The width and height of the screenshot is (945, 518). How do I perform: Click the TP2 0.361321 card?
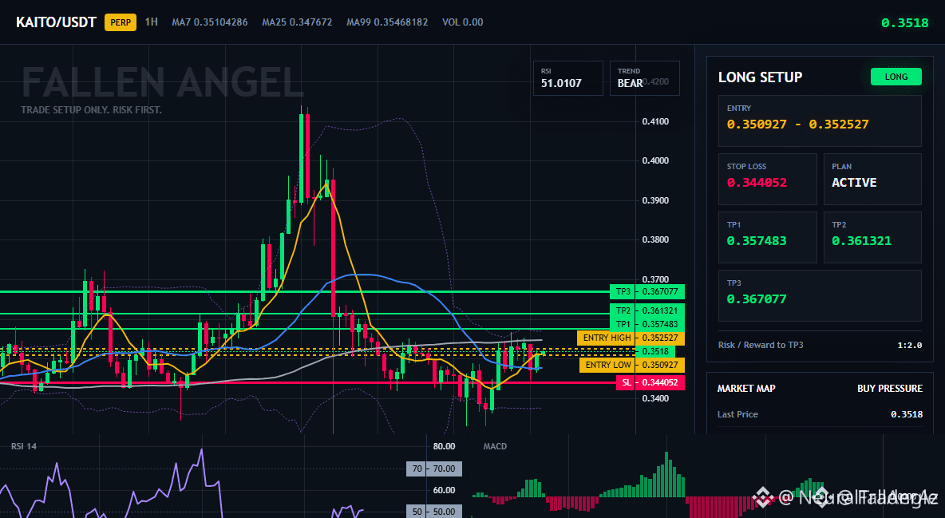point(872,237)
